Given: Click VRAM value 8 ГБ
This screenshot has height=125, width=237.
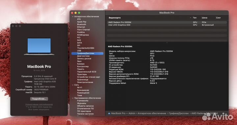Looking at the screenshot, I should [x=152, y=60].
